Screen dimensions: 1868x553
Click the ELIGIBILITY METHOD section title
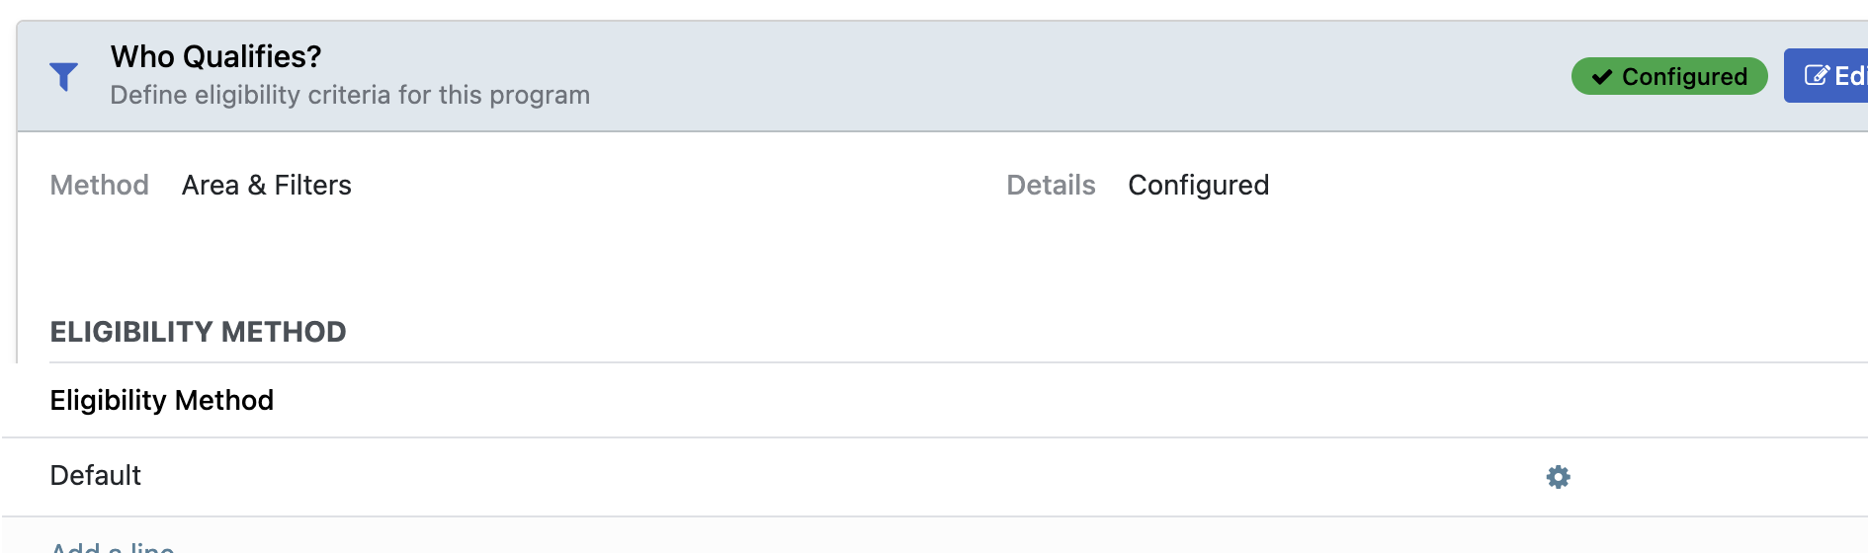coord(198,332)
